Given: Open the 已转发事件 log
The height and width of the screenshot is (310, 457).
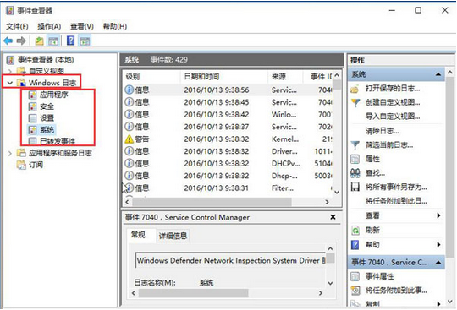Looking at the screenshot, I should (58, 141).
